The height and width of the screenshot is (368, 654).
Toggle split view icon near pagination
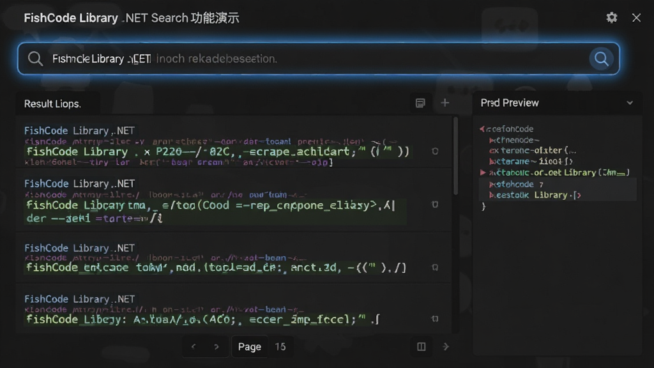point(422,347)
